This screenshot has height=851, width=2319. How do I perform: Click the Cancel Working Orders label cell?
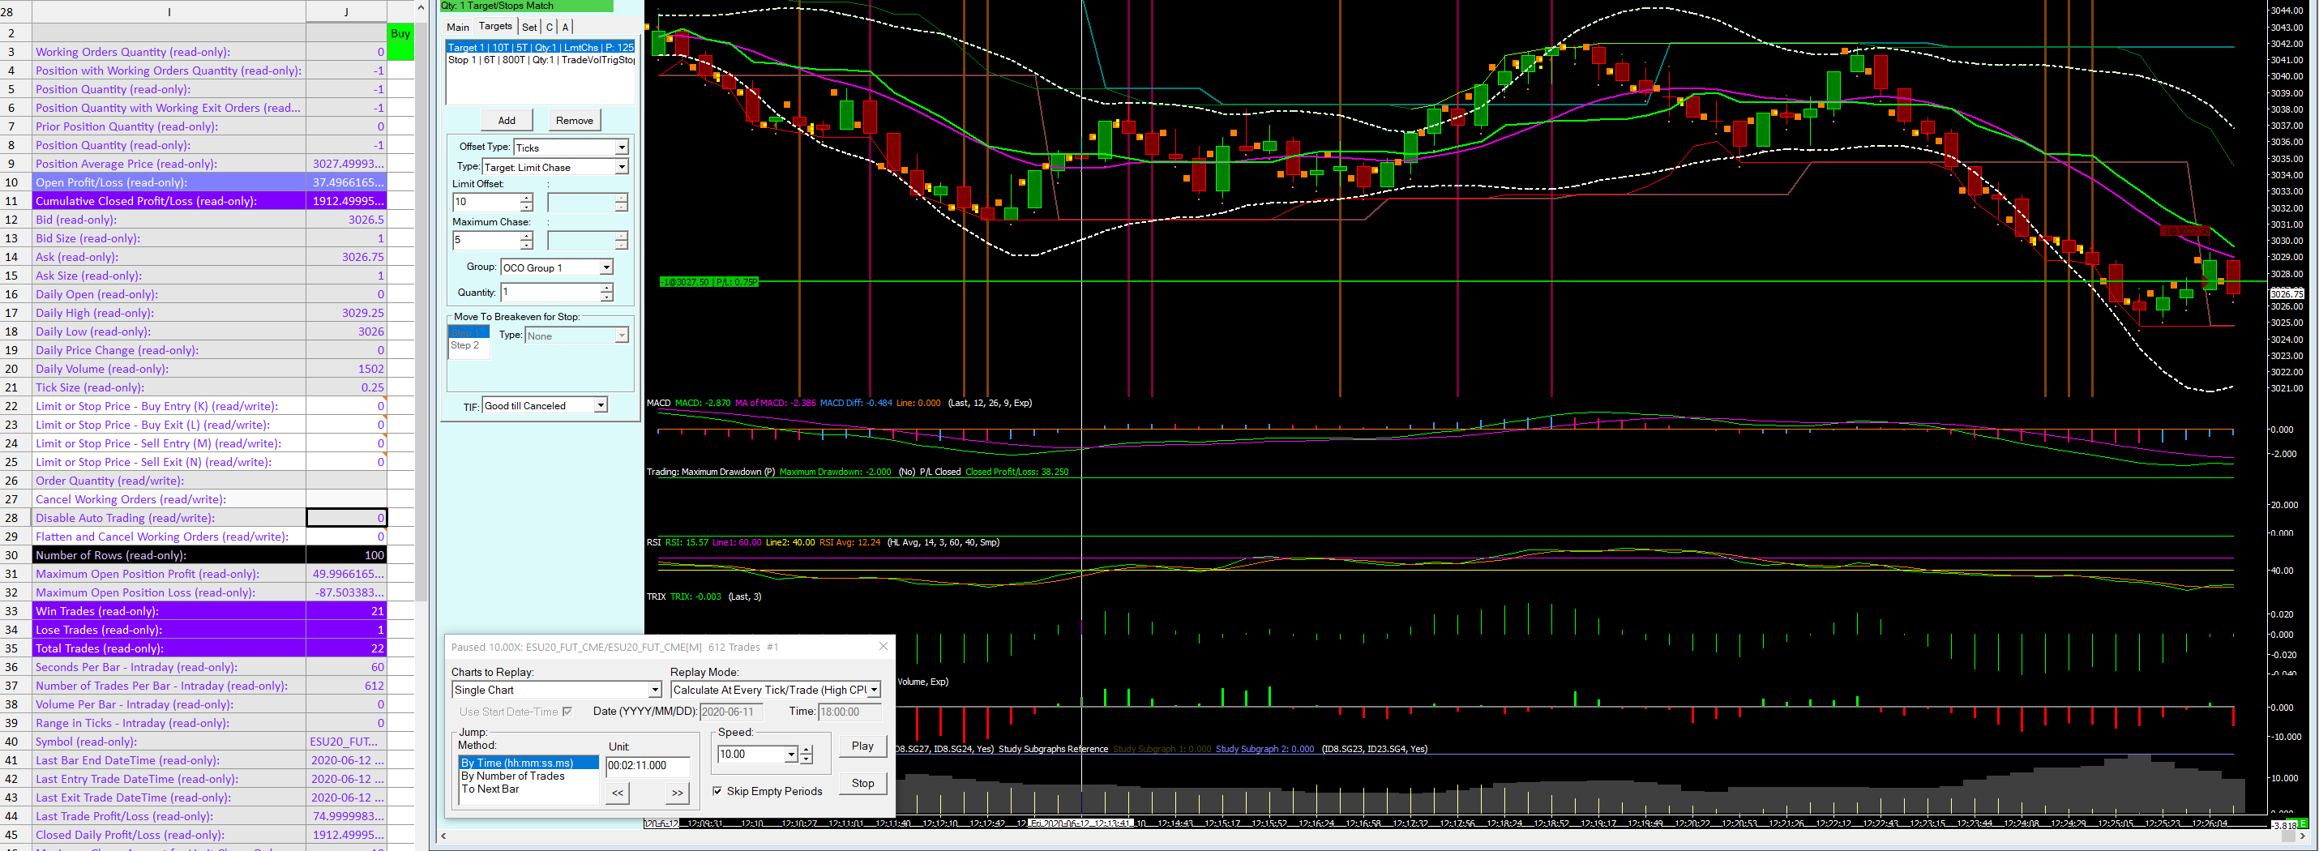pos(169,499)
